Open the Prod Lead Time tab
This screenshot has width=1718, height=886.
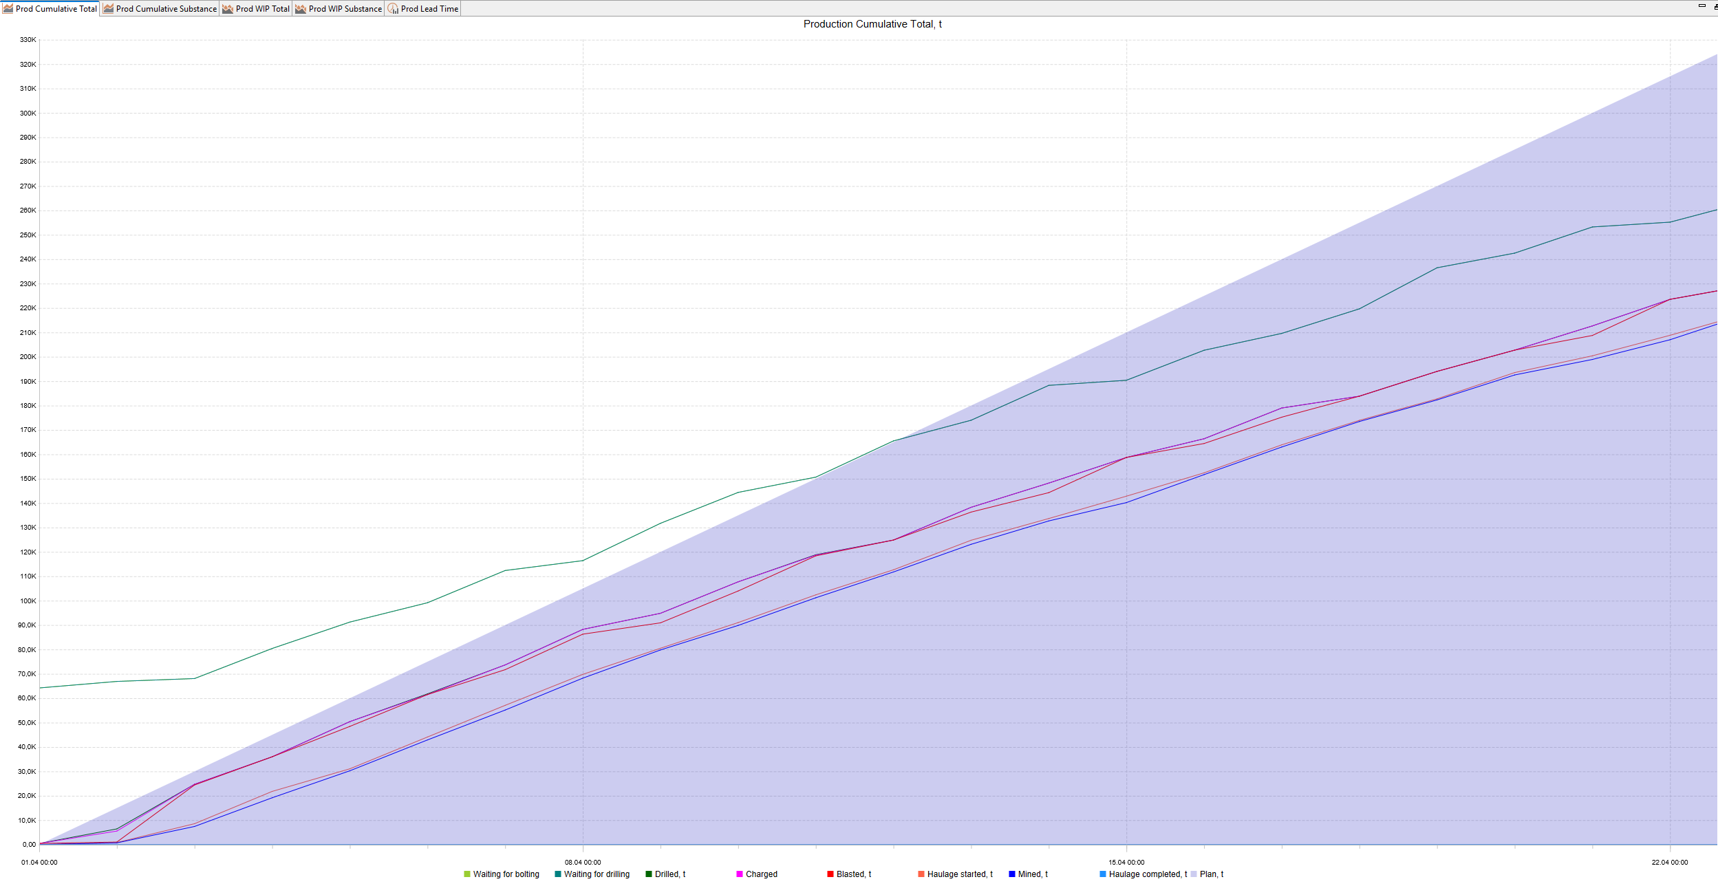[x=423, y=9]
